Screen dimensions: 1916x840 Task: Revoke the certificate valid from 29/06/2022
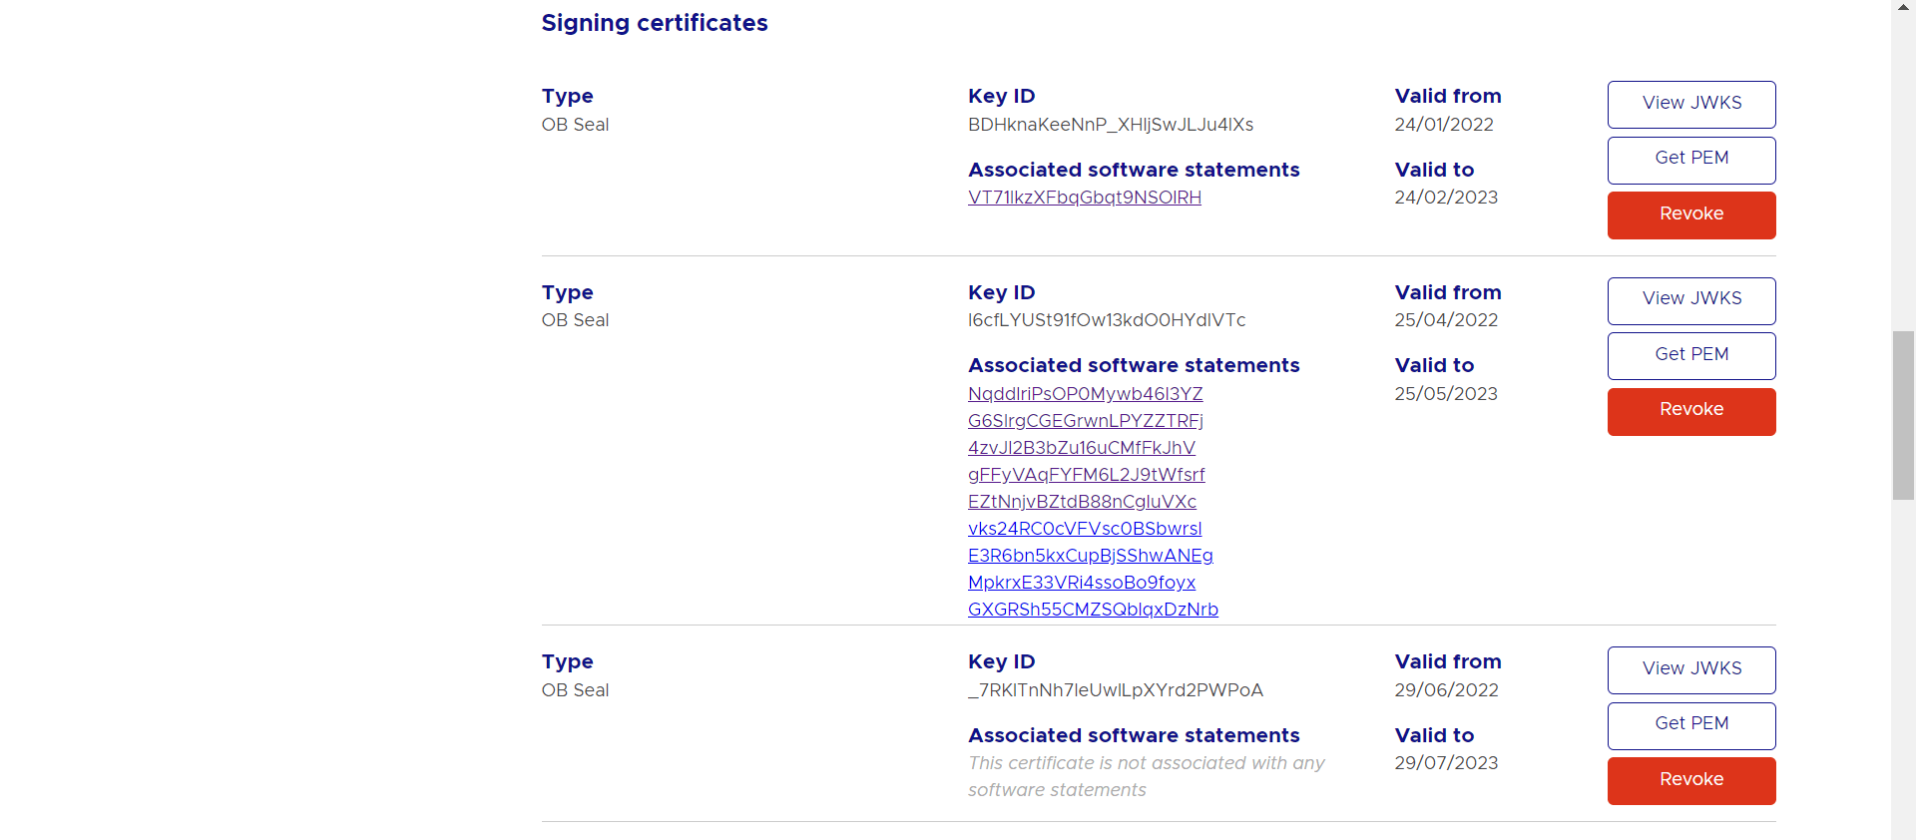tap(1691, 780)
